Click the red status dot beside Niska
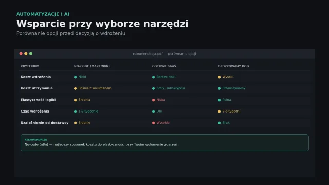The image size is (329, 185). pos(153,100)
